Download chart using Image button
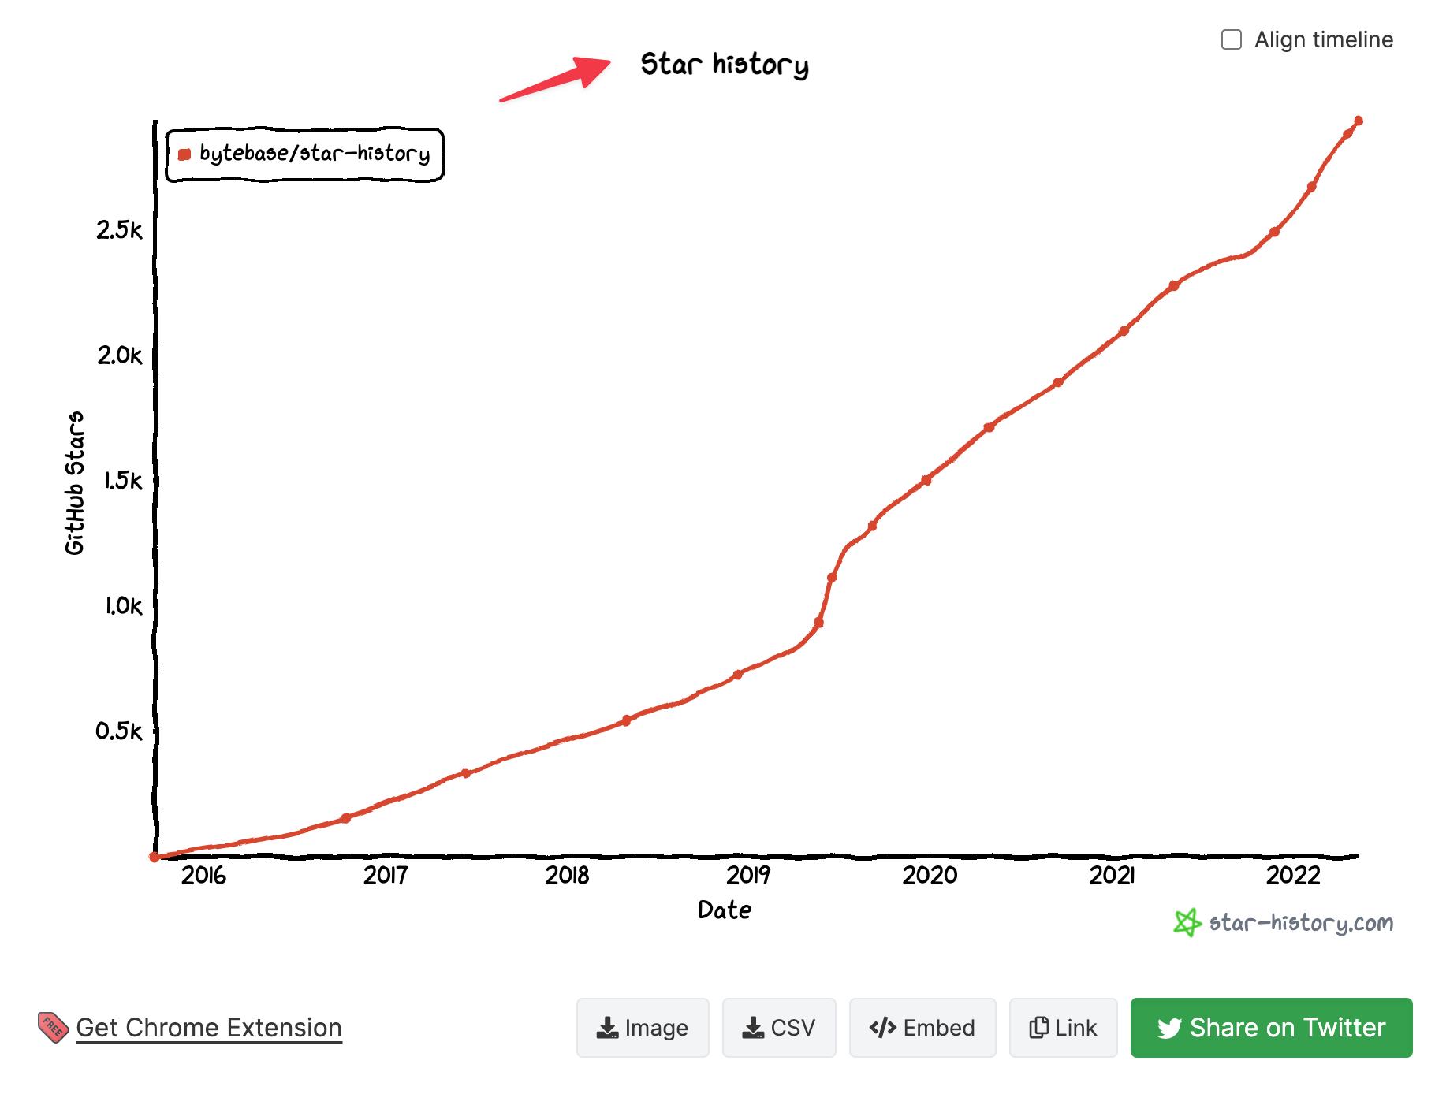Viewport: 1435px width, 1094px height. coord(643,1028)
